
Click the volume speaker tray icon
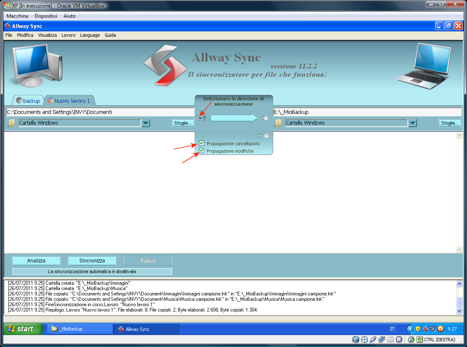433,329
